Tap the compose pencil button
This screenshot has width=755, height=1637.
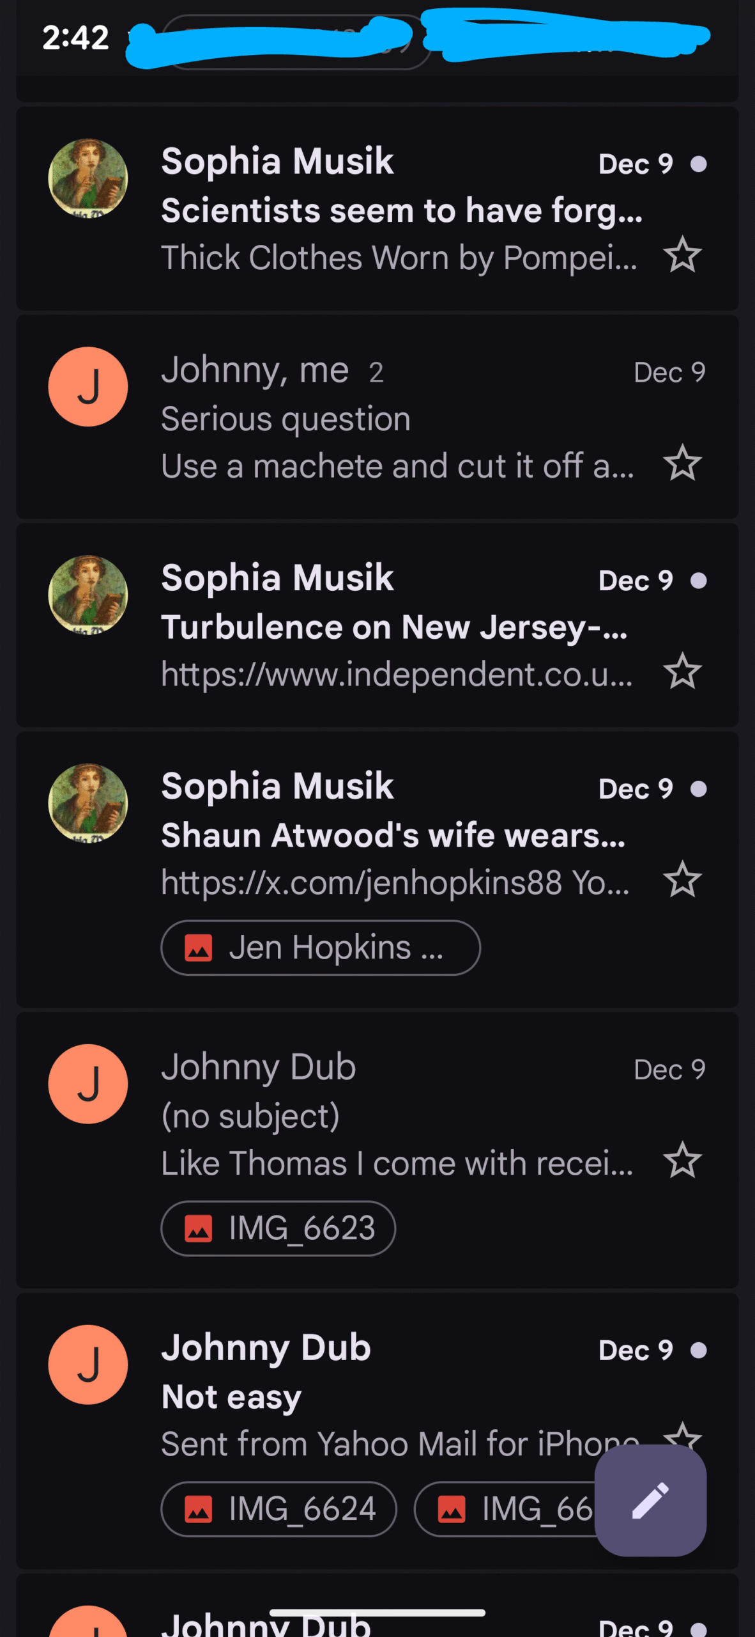tap(650, 1500)
